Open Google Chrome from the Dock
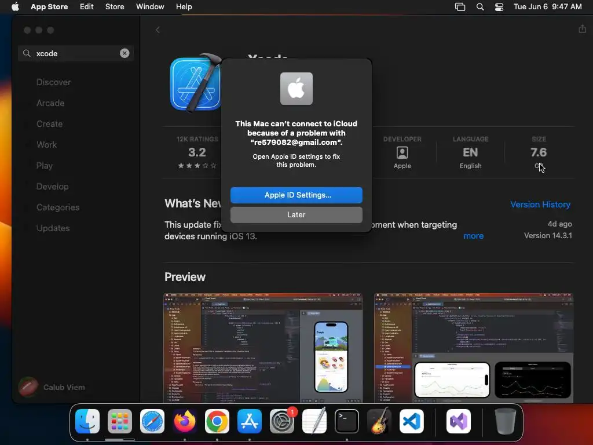 (217, 421)
